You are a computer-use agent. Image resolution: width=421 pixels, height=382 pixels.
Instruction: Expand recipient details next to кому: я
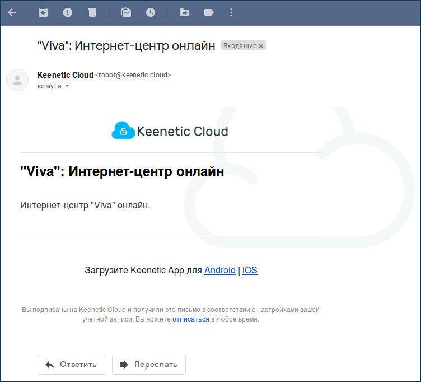[x=67, y=86]
